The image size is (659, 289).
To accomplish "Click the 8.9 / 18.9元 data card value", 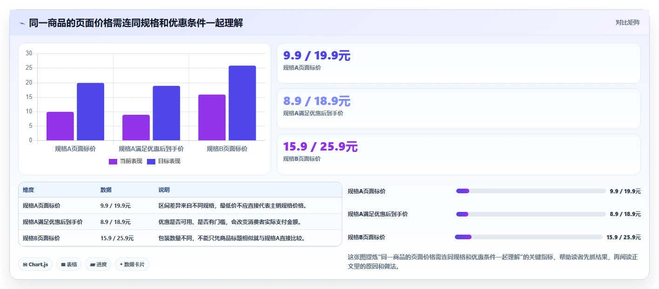I will tap(317, 101).
